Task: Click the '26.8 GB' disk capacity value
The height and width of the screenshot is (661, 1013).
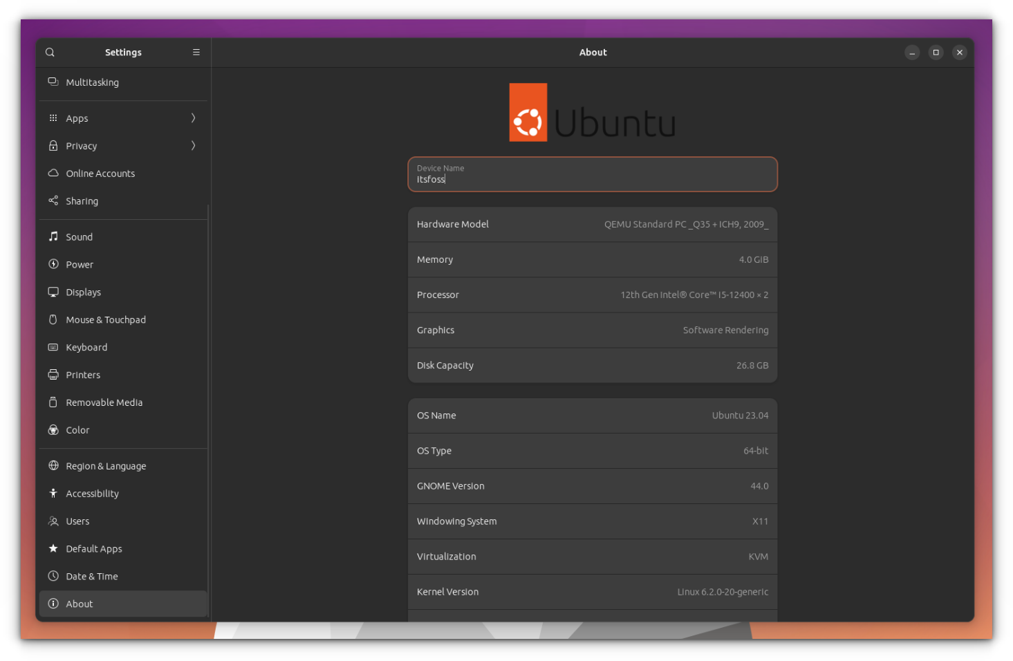Action: click(752, 366)
